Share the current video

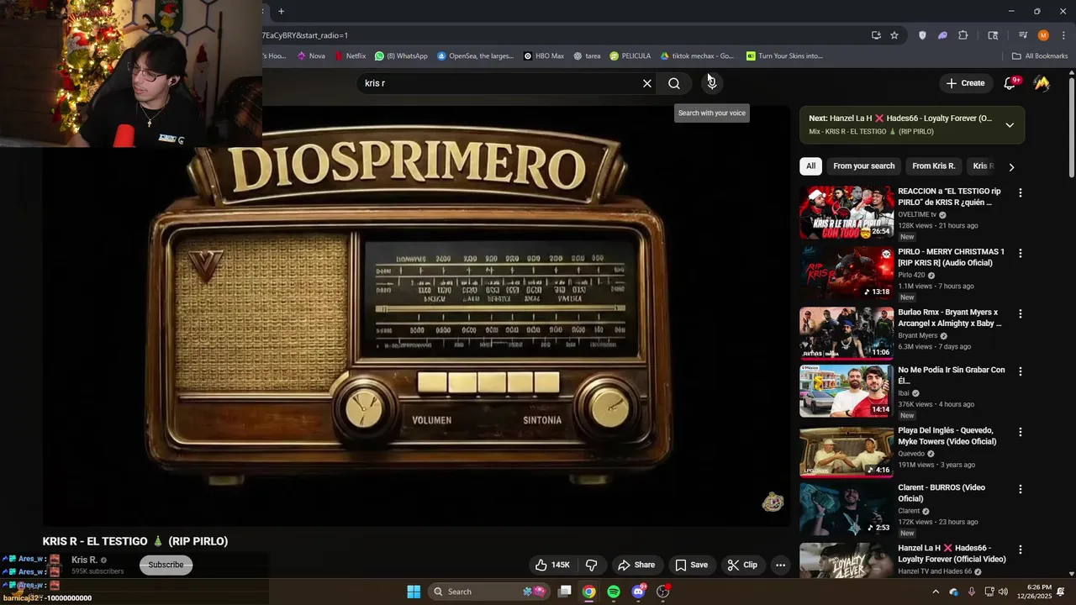pyautogui.click(x=636, y=565)
